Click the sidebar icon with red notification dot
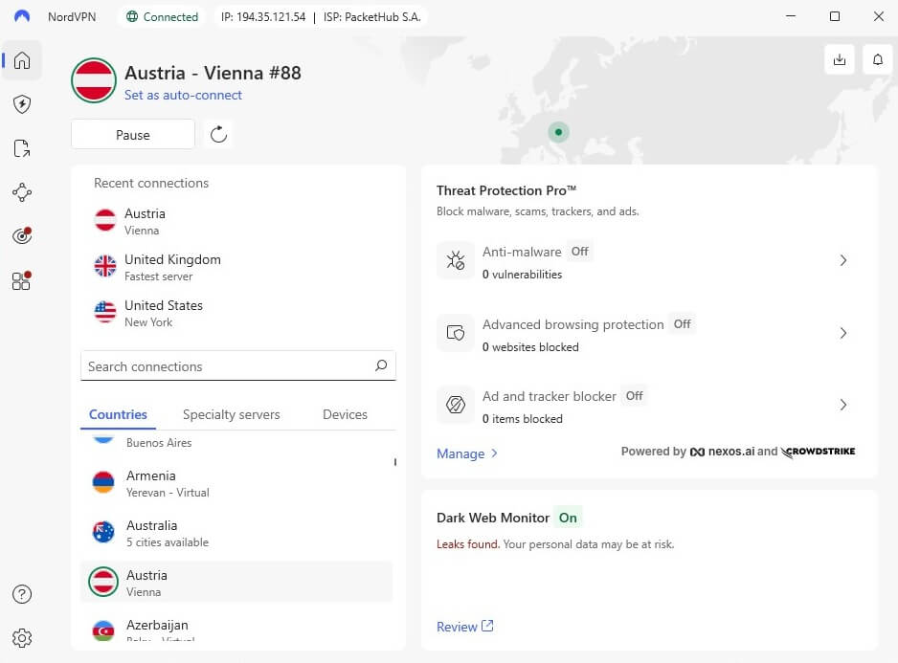The height and width of the screenshot is (663, 898). pos(21,280)
